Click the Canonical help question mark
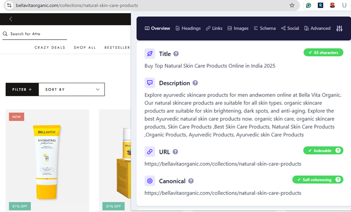351x212 pixels. coord(191,181)
